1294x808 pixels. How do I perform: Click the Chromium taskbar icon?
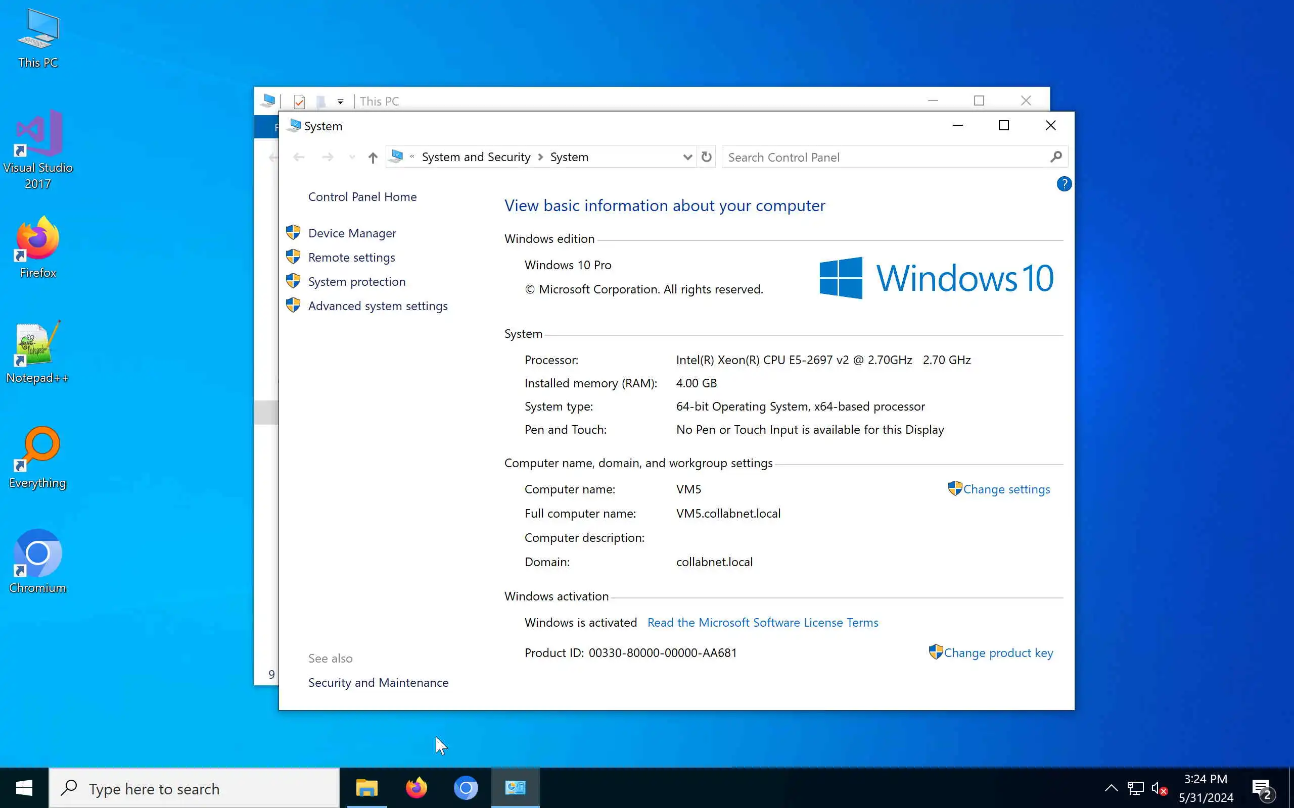[x=466, y=788]
